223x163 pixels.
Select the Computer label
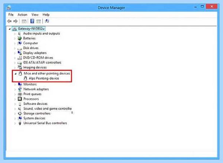tap(30, 43)
